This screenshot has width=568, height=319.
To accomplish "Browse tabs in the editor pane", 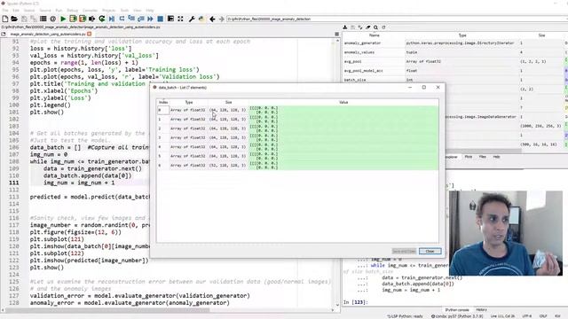I will [4, 34].
